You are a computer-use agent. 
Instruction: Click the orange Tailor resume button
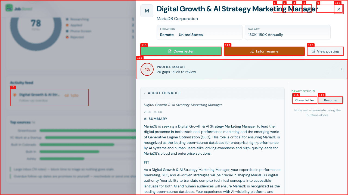click(x=264, y=51)
